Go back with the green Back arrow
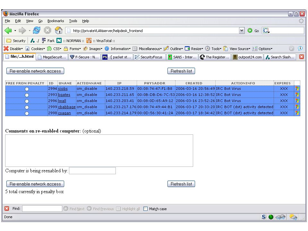The width and height of the screenshot is (308, 231). coord(8,30)
